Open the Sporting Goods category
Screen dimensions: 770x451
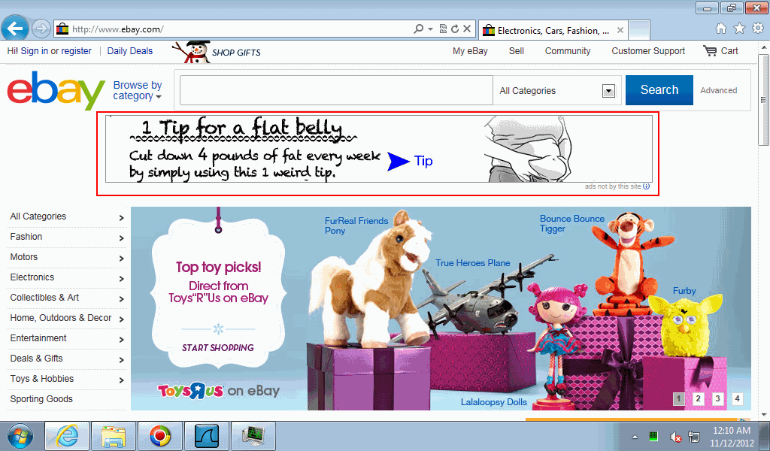pos(41,399)
